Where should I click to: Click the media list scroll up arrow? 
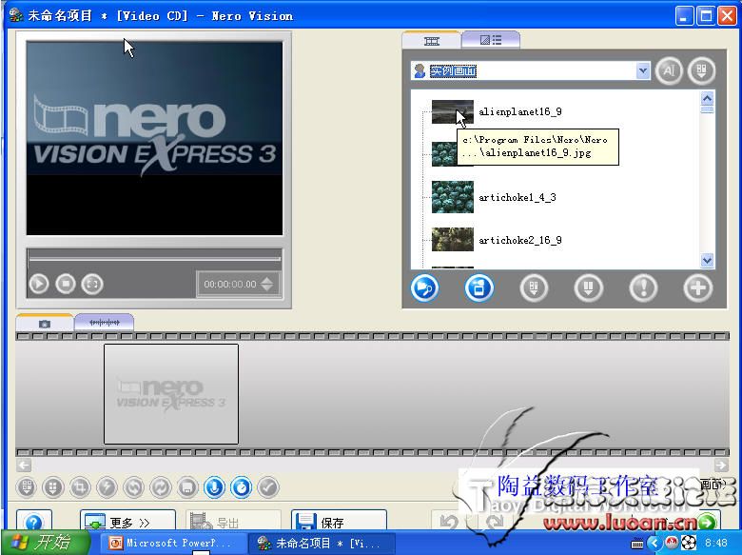pyautogui.click(x=707, y=98)
